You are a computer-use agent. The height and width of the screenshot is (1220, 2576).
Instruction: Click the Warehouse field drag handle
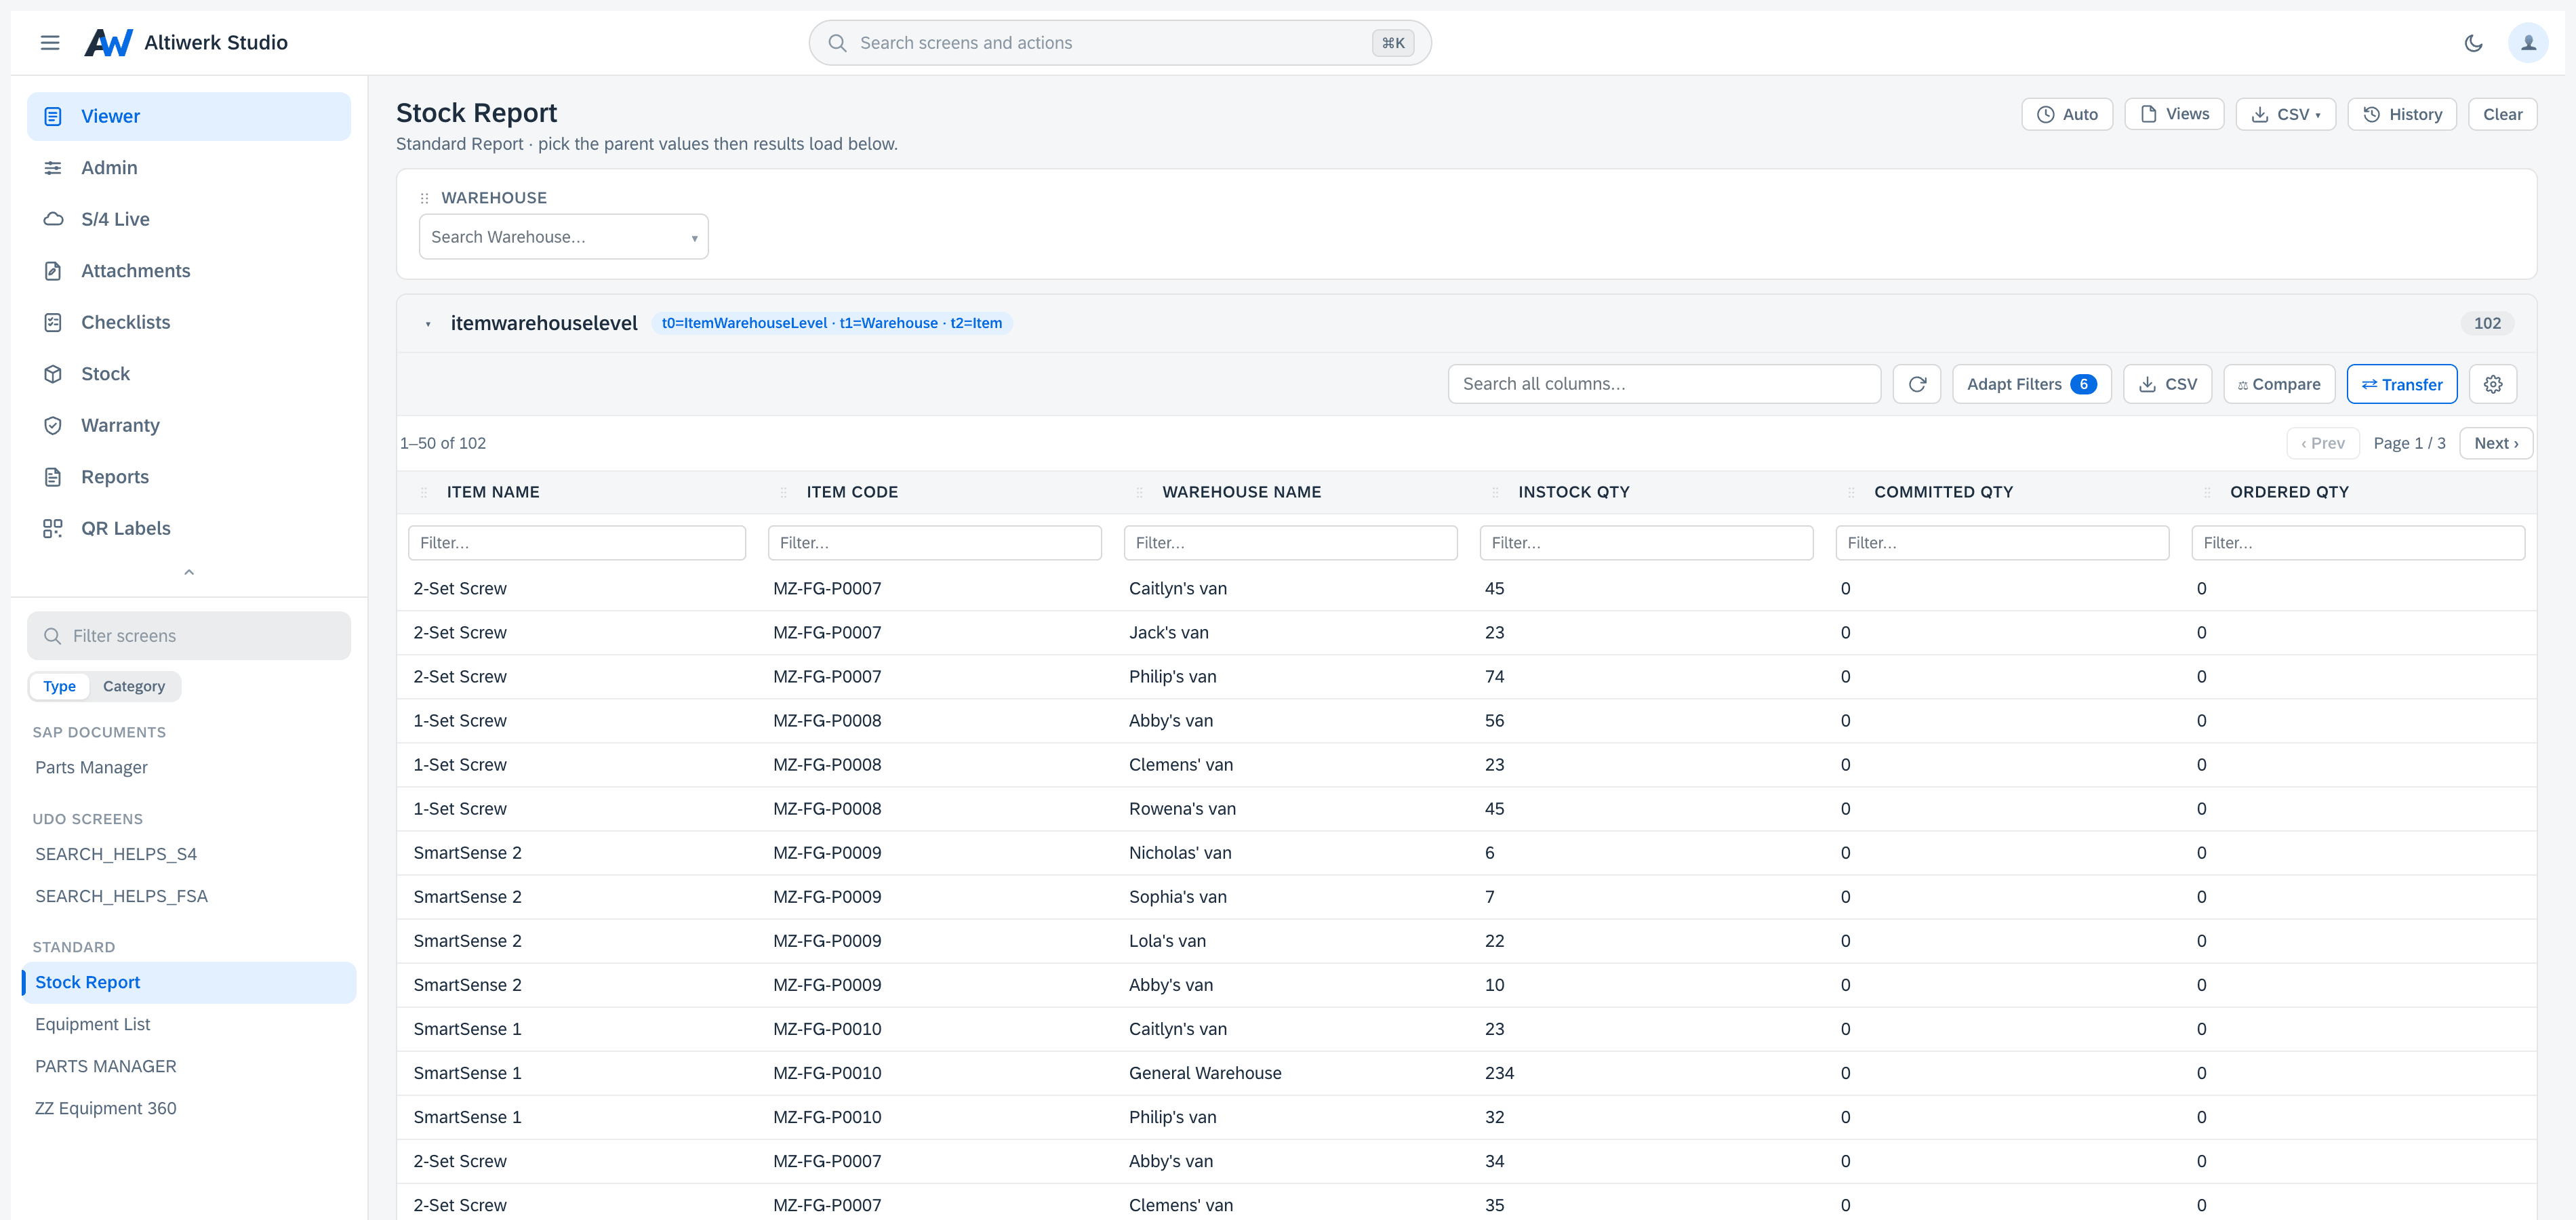point(425,198)
